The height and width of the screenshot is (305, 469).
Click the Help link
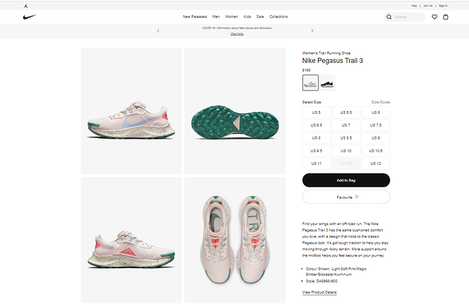coord(414,6)
